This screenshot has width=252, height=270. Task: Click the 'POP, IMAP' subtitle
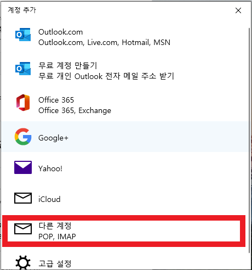coord(57,237)
